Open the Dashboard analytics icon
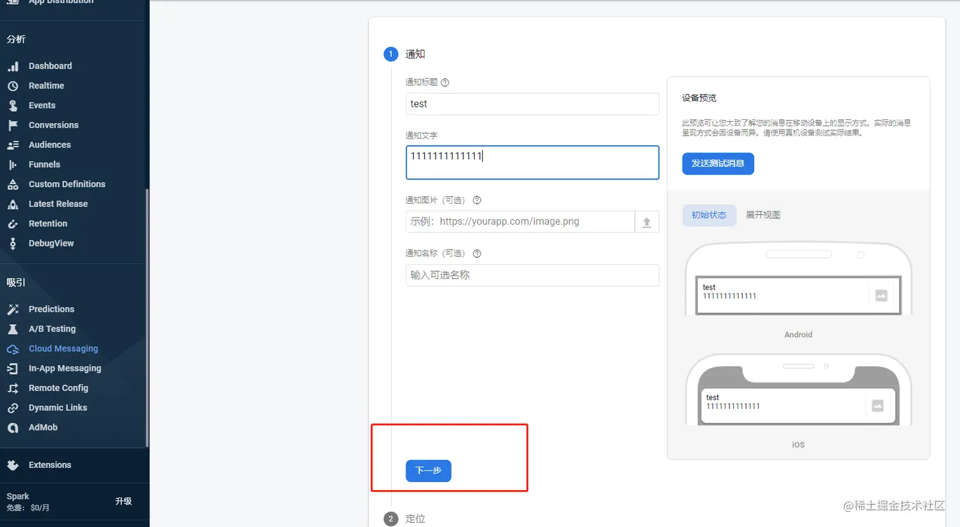Viewport: 960px width, 527px height. (x=14, y=65)
